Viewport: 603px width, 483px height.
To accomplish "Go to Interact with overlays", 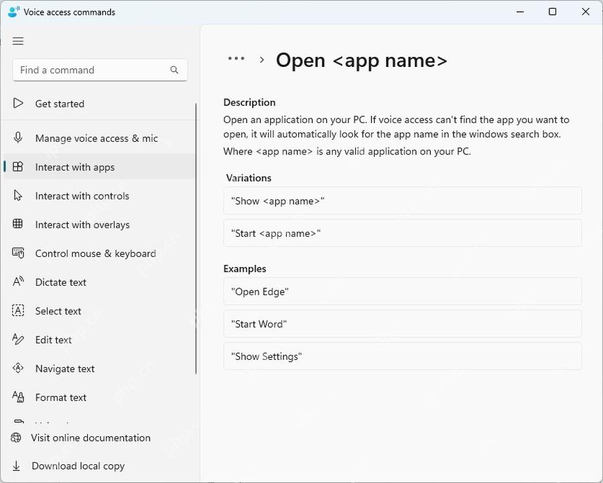I will [100, 225].
